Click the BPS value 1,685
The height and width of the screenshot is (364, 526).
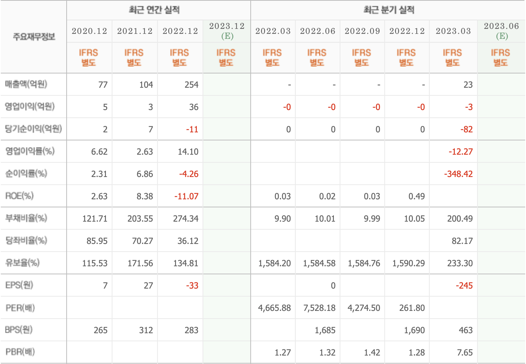pos(325,330)
